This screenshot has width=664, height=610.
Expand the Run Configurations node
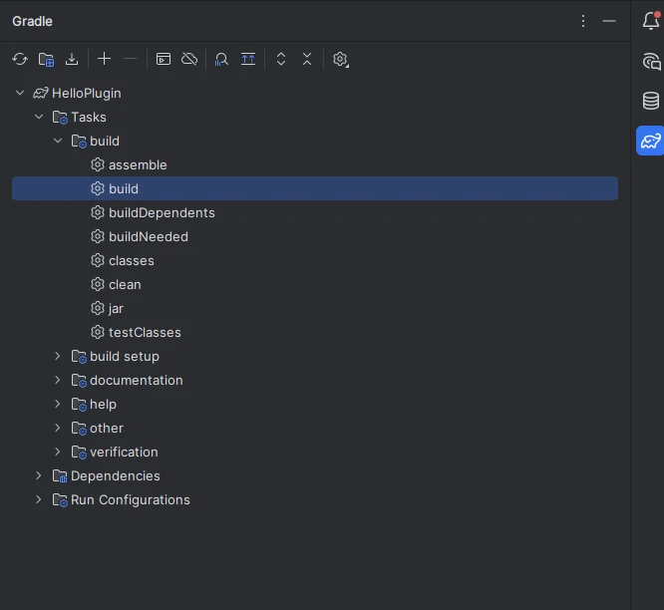[x=39, y=499]
